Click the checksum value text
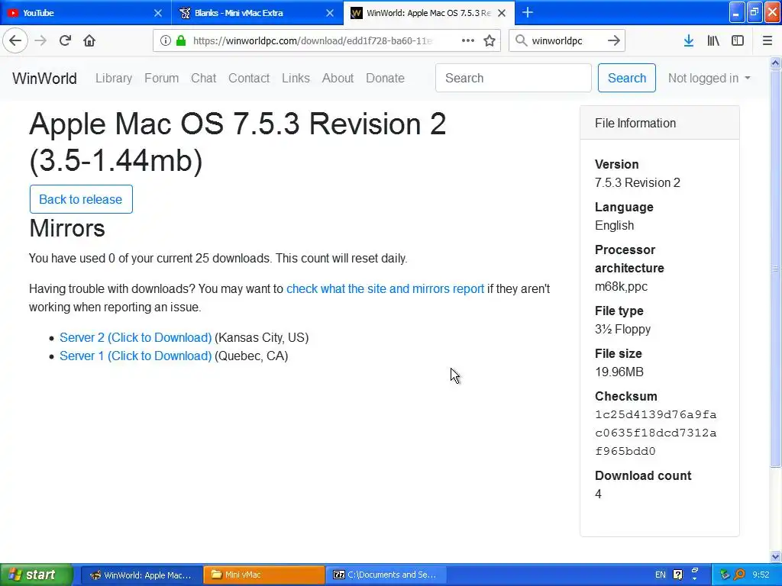Screen dimensions: 782x586 tap(656, 433)
